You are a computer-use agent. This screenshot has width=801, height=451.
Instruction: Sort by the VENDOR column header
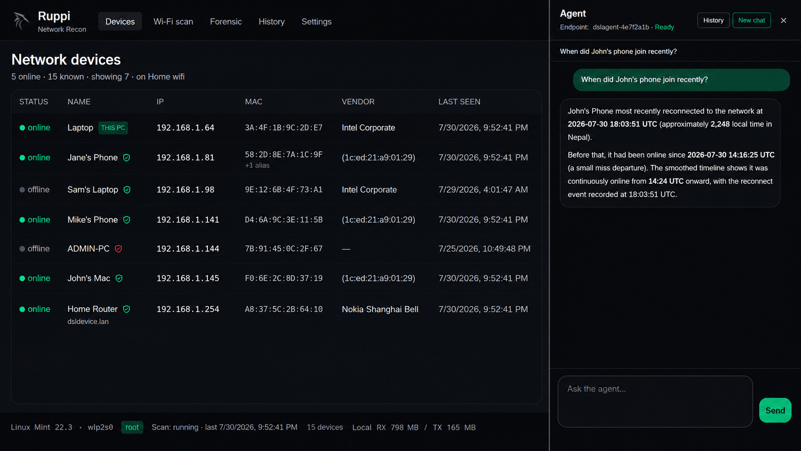tap(358, 102)
